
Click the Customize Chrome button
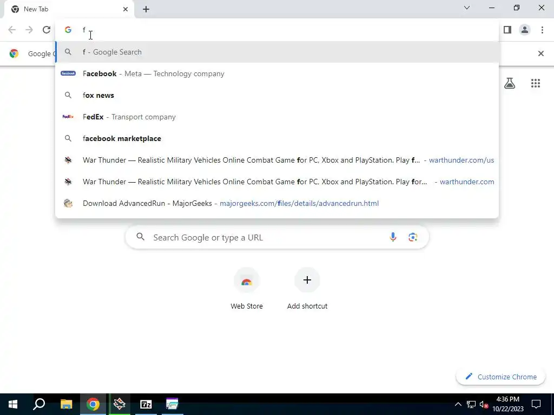pyautogui.click(x=500, y=377)
